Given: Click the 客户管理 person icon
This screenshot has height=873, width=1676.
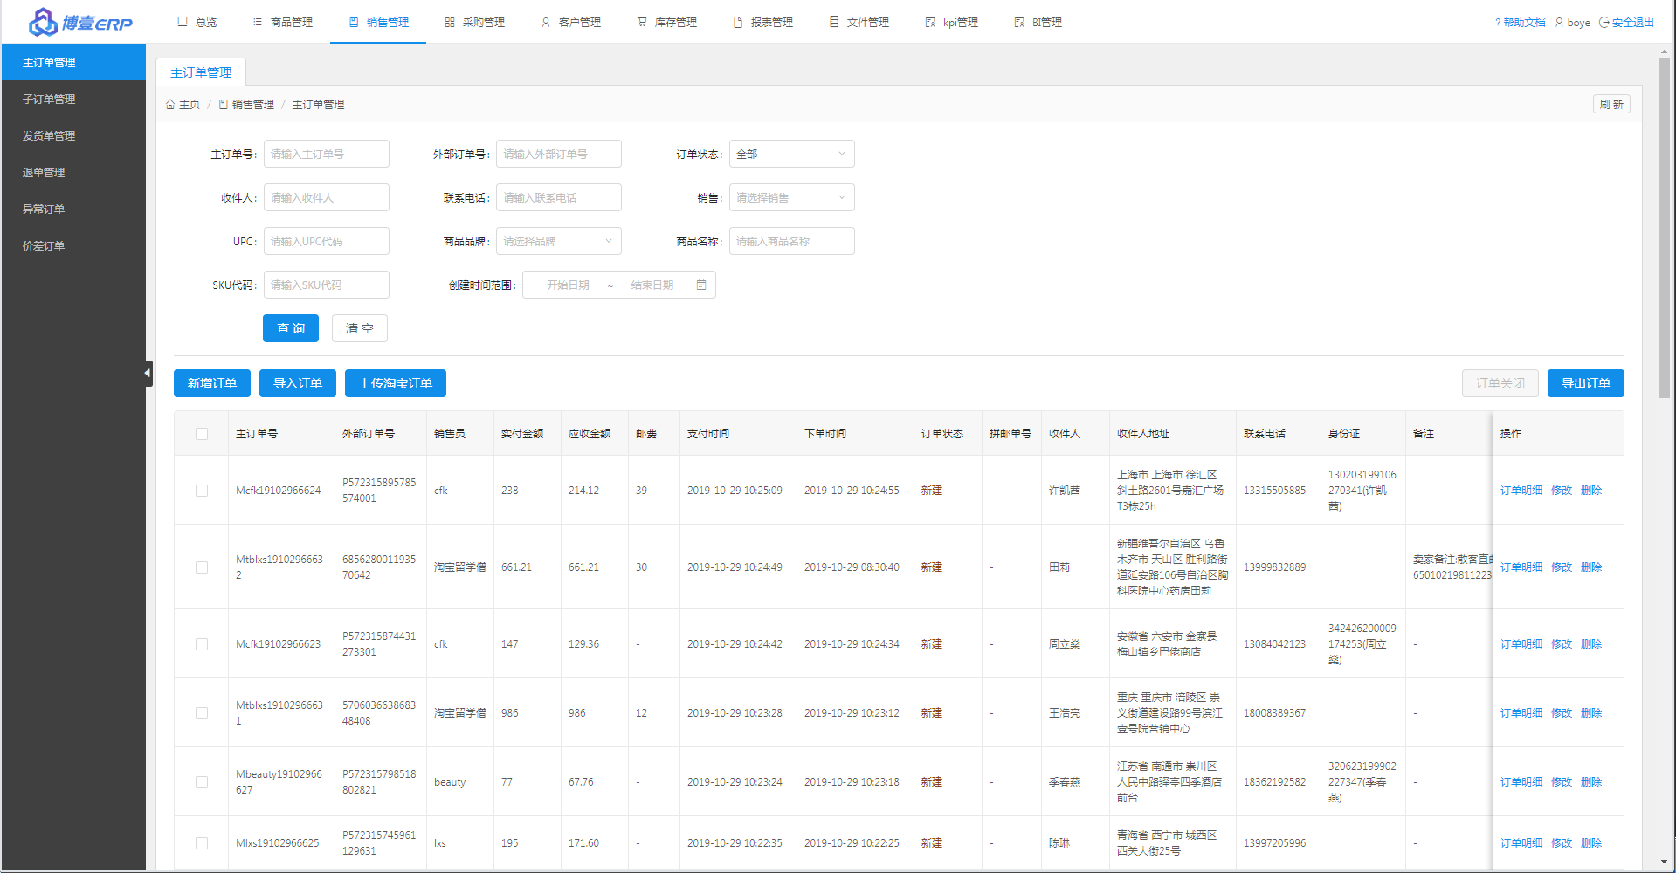Looking at the screenshot, I should tap(546, 22).
